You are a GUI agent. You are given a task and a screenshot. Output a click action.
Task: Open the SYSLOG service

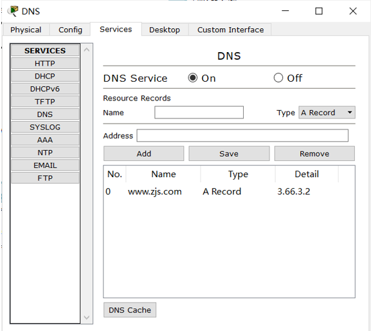click(45, 128)
